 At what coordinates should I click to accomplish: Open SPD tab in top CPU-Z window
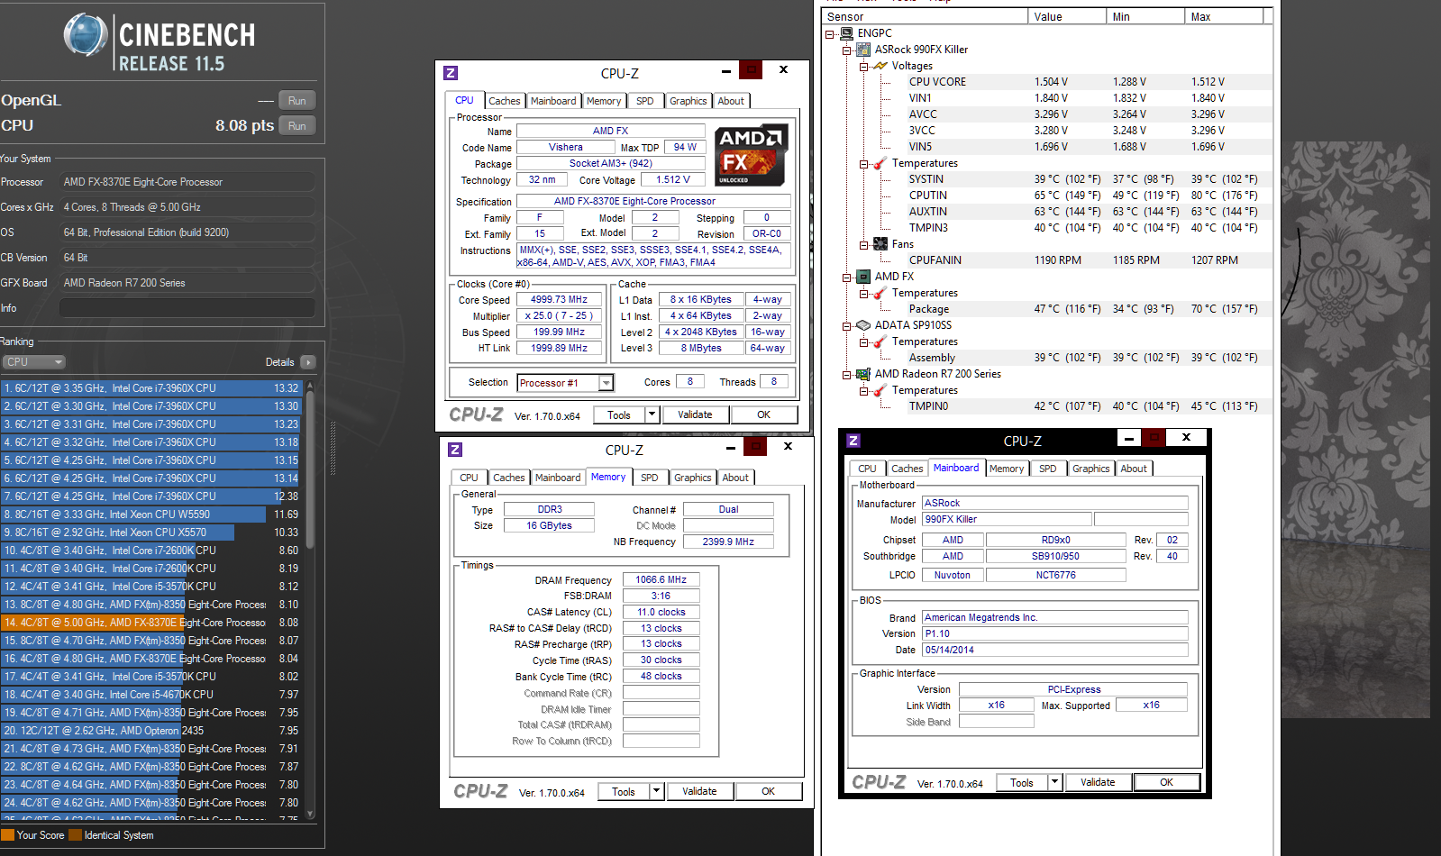(x=644, y=101)
